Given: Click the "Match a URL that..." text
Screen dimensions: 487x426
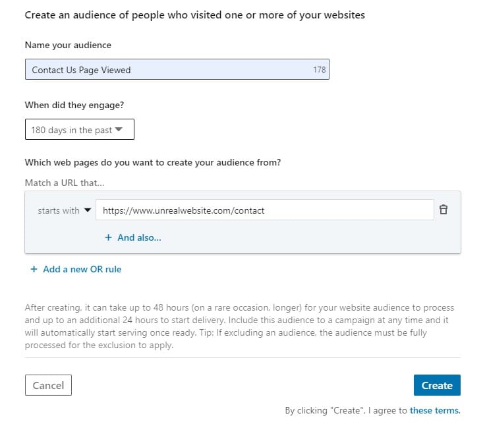Looking at the screenshot, I should click(x=65, y=182).
